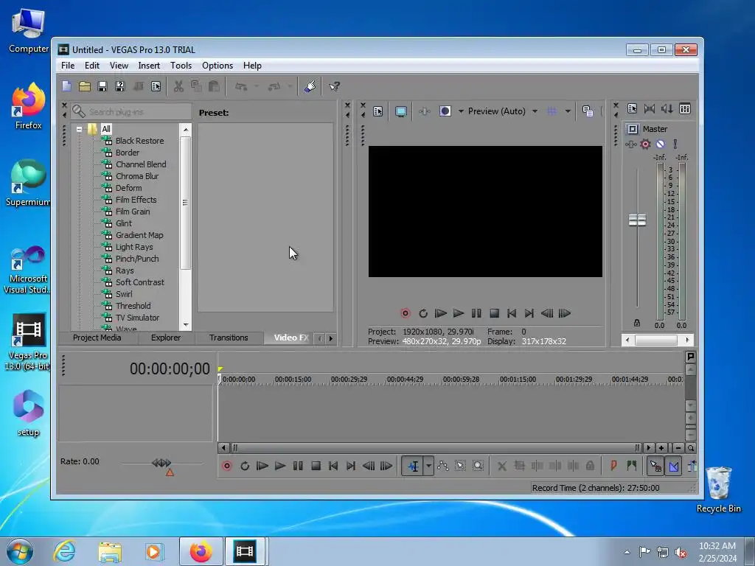Click the plug-in list scroll-down arrow
Screen dimensions: 755x566
(x=186, y=325)
